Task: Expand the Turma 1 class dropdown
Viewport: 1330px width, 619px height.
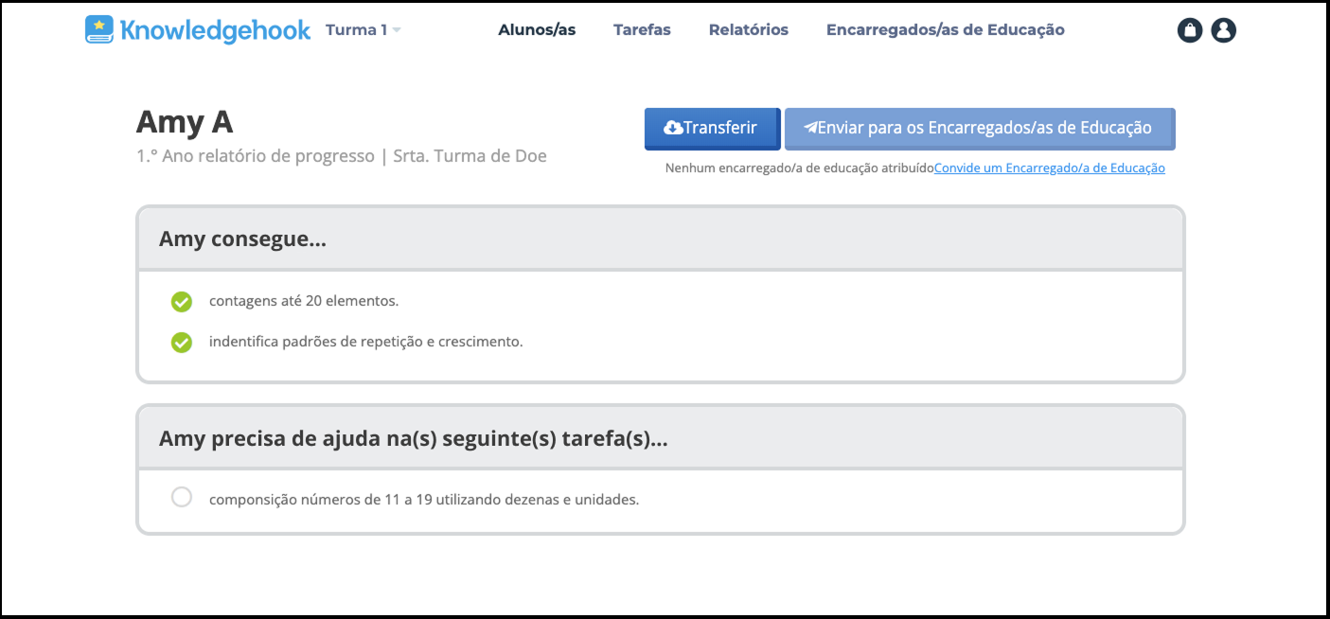Action: tap(364, 29)
